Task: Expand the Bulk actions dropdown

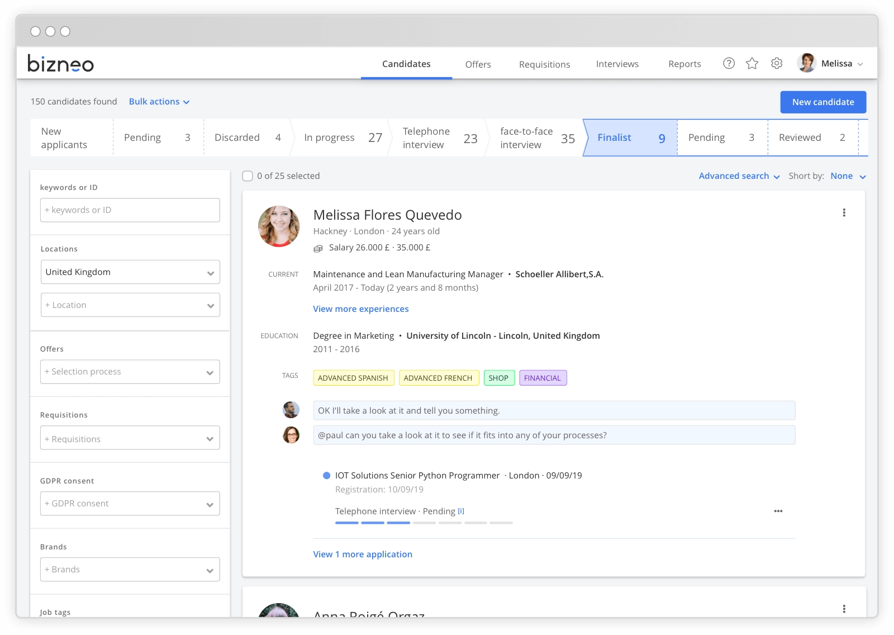Action: [159, 102]
